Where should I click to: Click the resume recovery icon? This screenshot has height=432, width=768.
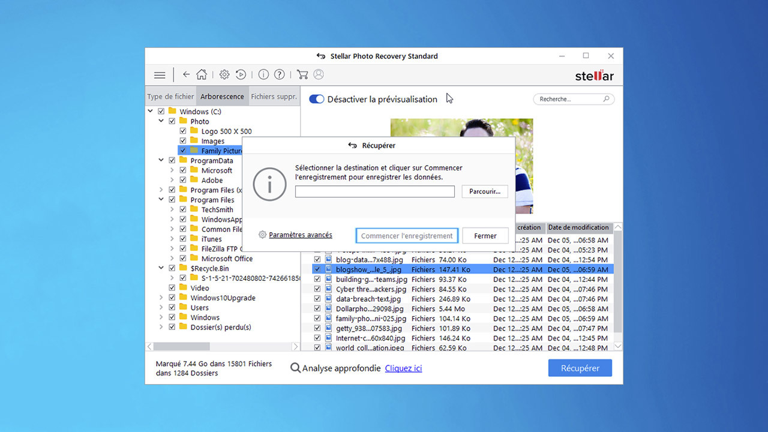click(241, 74)
